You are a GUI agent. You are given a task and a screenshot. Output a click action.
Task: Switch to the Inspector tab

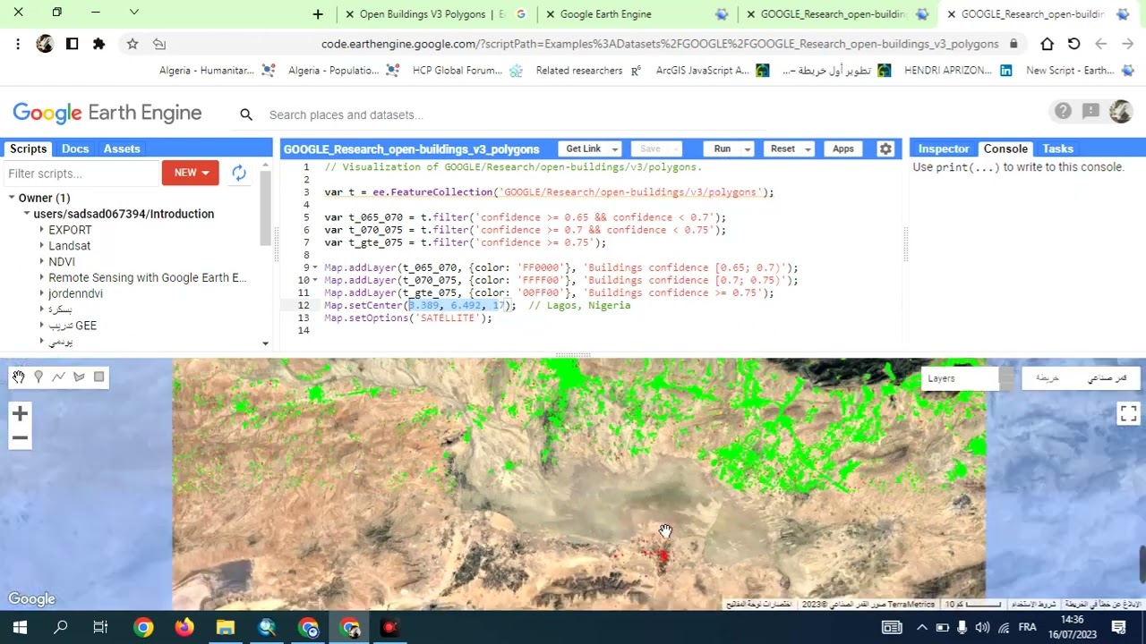click(x=944, y=148)
